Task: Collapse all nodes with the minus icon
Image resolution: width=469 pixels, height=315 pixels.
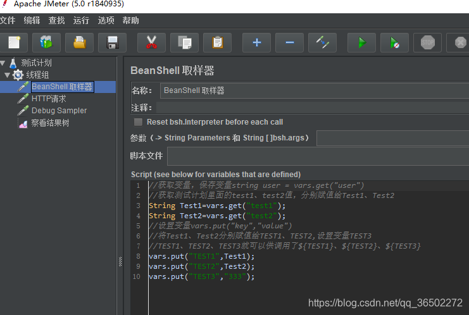Action: [289, 42]
